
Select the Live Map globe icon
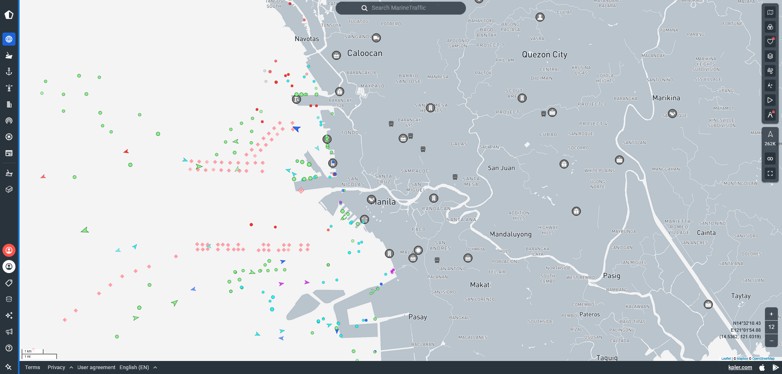tap(9, 39)
